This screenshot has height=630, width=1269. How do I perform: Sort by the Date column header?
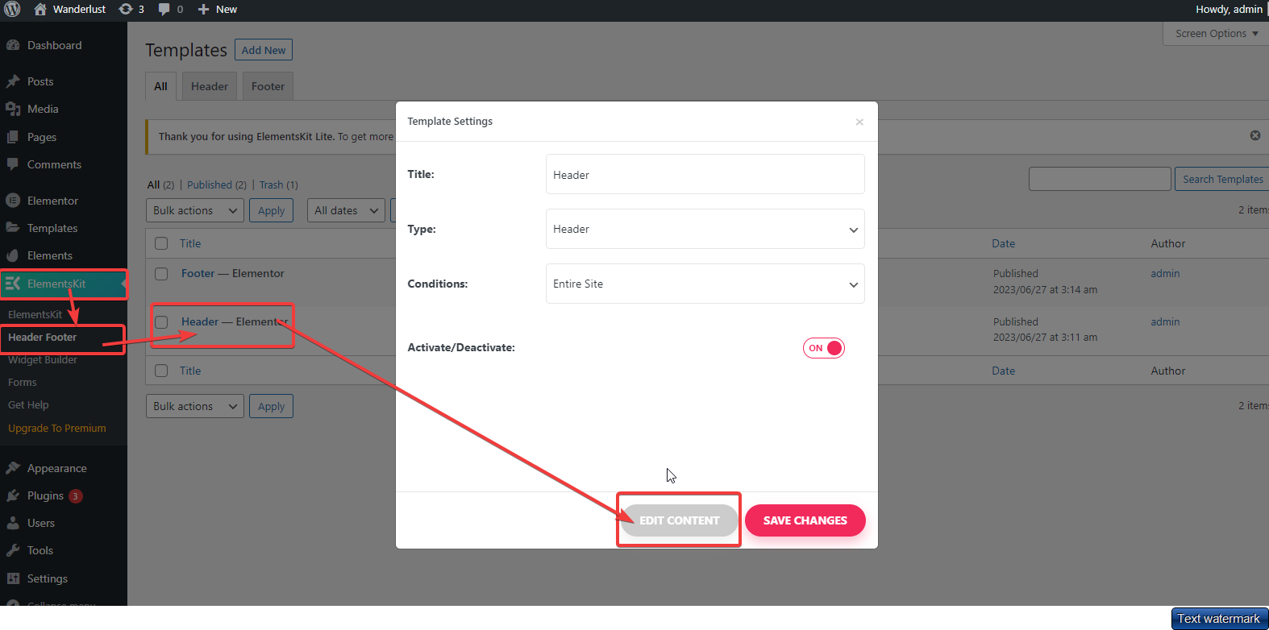pyautogui.click(x=1004, y=243)
